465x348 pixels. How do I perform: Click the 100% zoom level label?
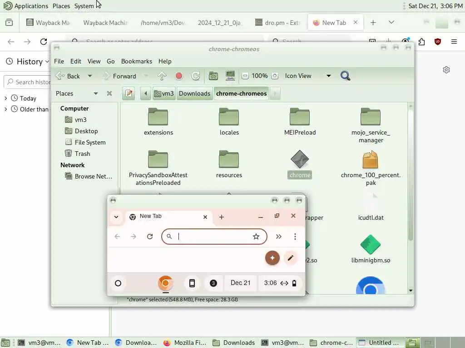tap(259, 76)
